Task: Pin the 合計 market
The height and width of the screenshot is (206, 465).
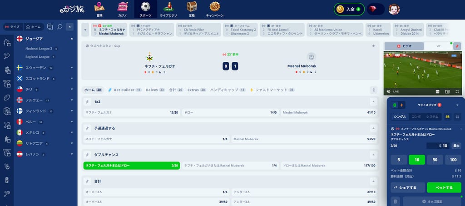Action: point(87,181)
